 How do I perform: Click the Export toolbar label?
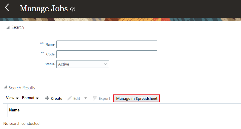pos(104,98)
